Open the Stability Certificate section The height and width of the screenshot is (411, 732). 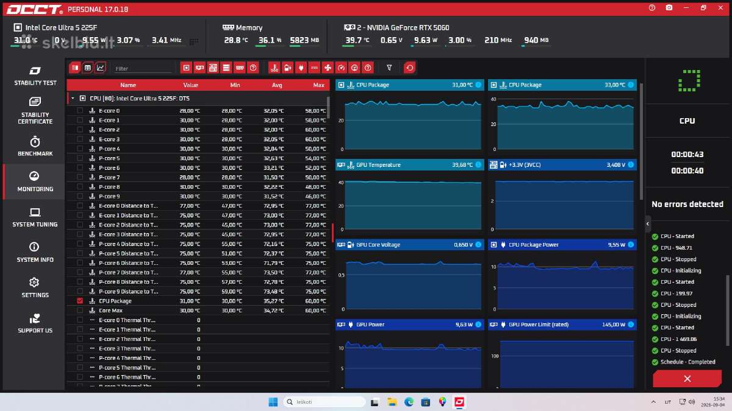[x=35, y=110]
